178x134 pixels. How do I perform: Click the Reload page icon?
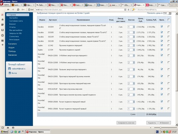click(x=18, y=10)
